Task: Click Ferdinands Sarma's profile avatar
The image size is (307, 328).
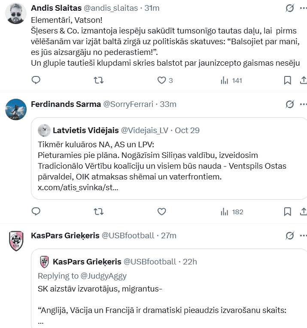Action: point(16,109)
